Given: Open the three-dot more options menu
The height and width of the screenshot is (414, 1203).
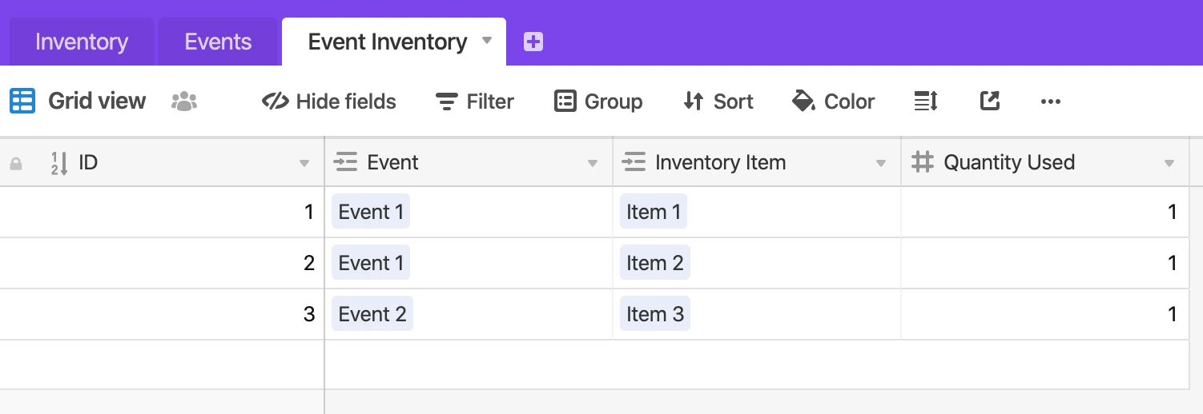Looking at the screenshot, I should pos(1050,102).
